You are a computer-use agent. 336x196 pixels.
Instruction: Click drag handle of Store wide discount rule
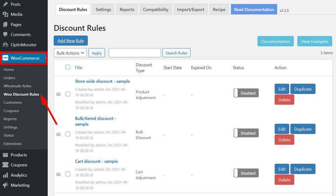[58, 94]
